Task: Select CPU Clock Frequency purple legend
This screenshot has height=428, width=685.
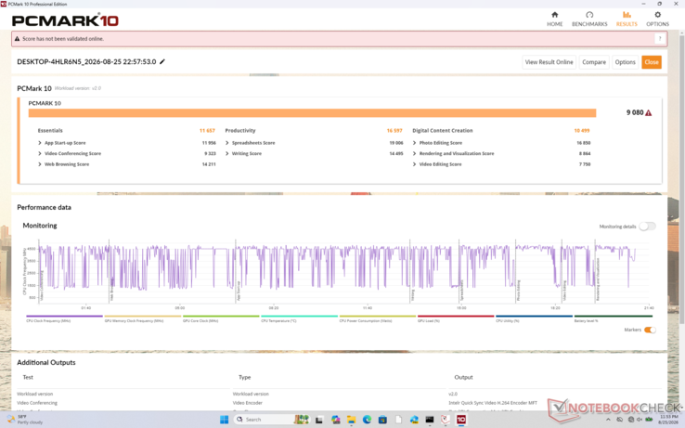Action: pyautogui.click(x=64, y=316)
